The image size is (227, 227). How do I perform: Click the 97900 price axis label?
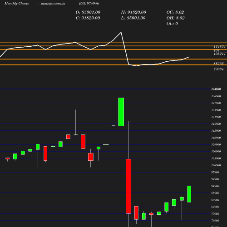[215, 172]
